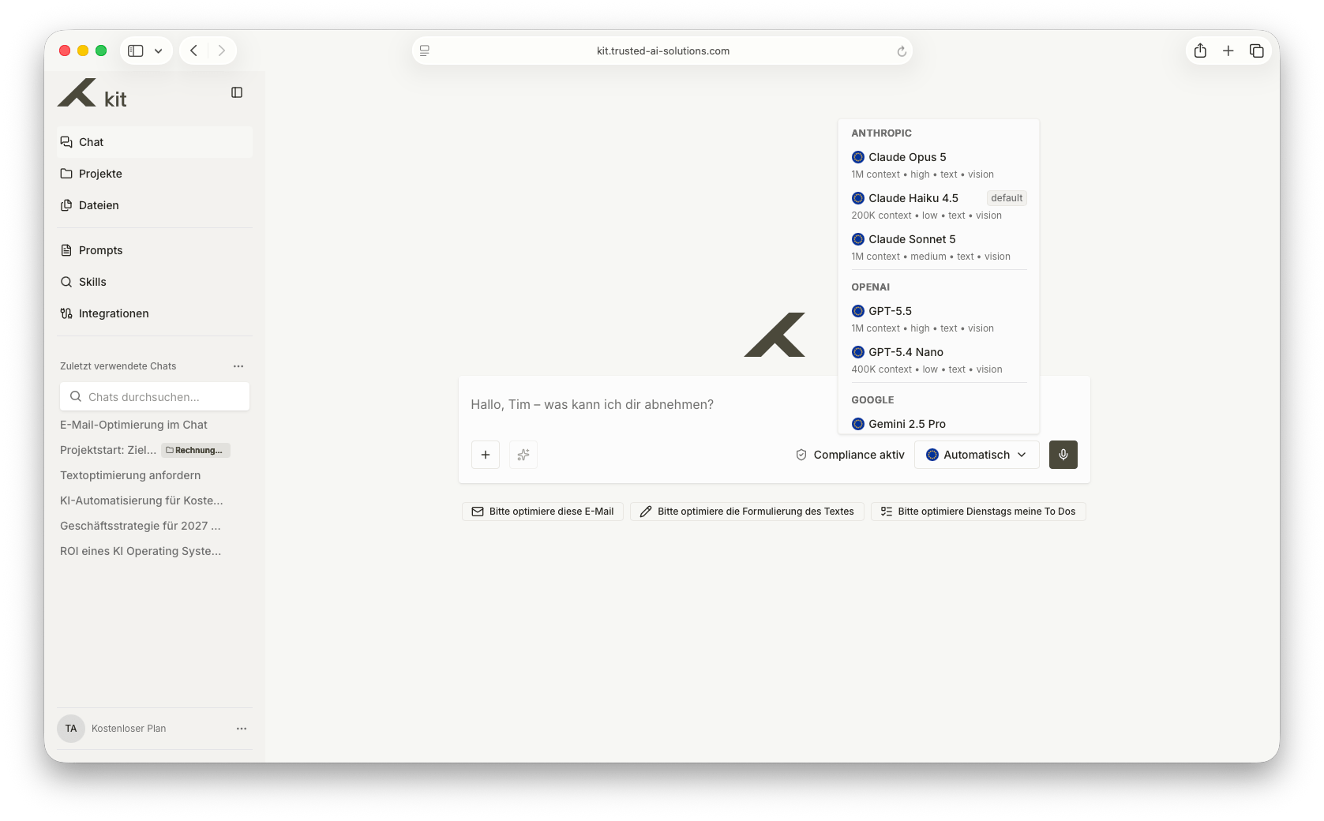Show Safari tab overview
The width and height of the screenshot is (1324, 821).
[x=1257, y=51]
